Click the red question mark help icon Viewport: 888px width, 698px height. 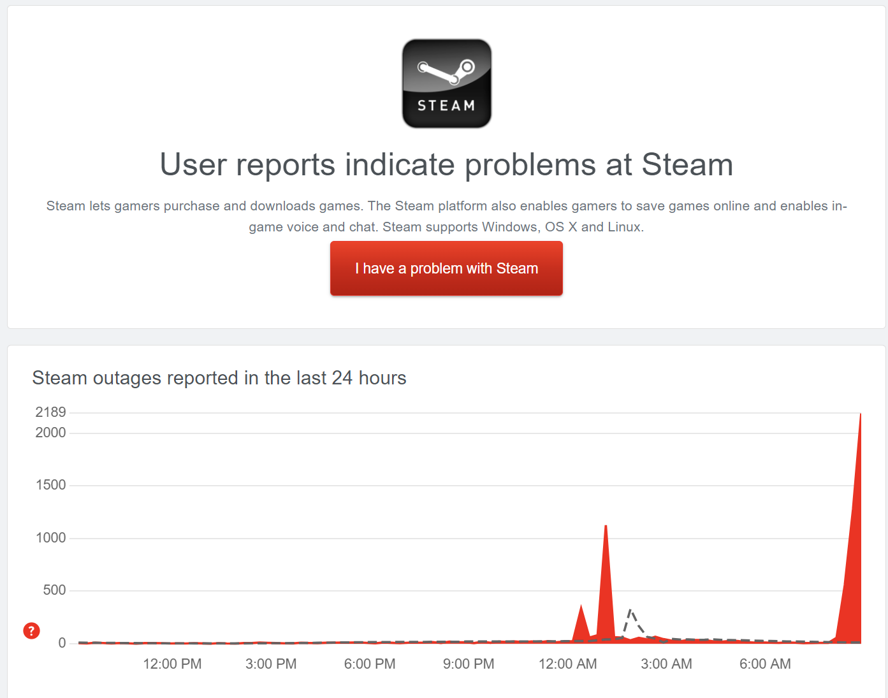[31, 630]
